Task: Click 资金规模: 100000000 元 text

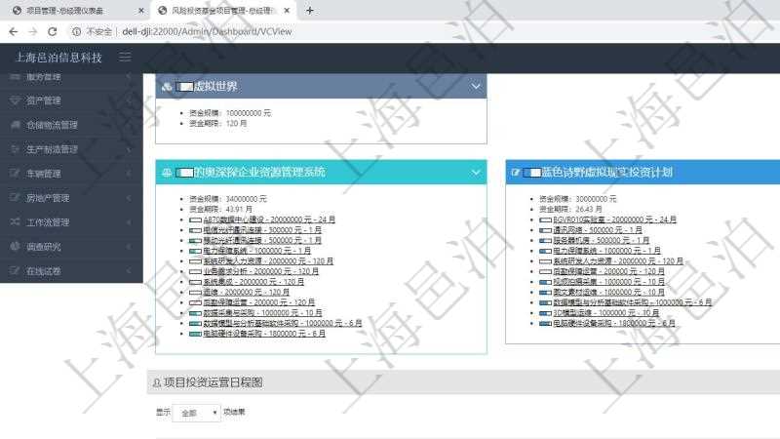Action: tap(230, 113)
